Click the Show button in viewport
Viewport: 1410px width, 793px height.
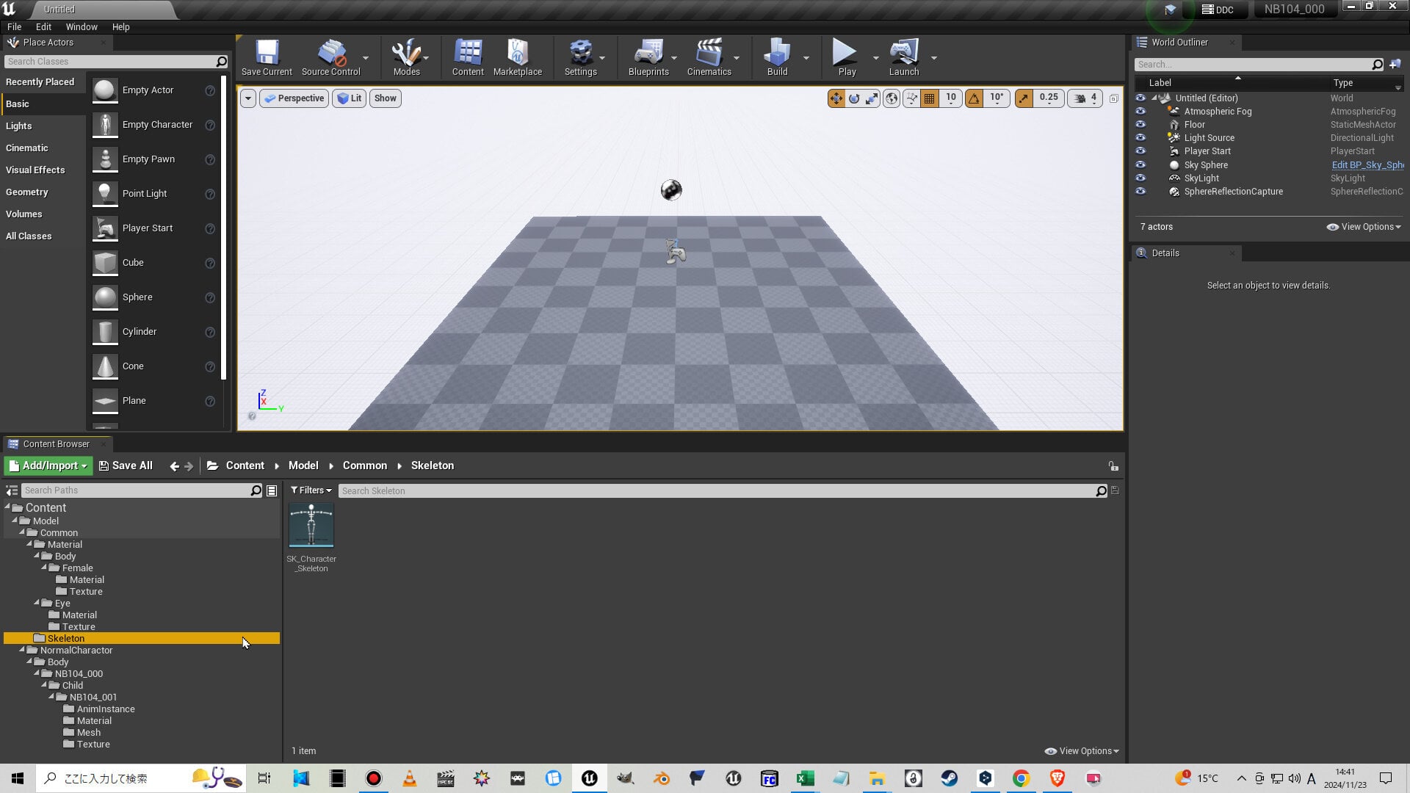pos(385,98)
